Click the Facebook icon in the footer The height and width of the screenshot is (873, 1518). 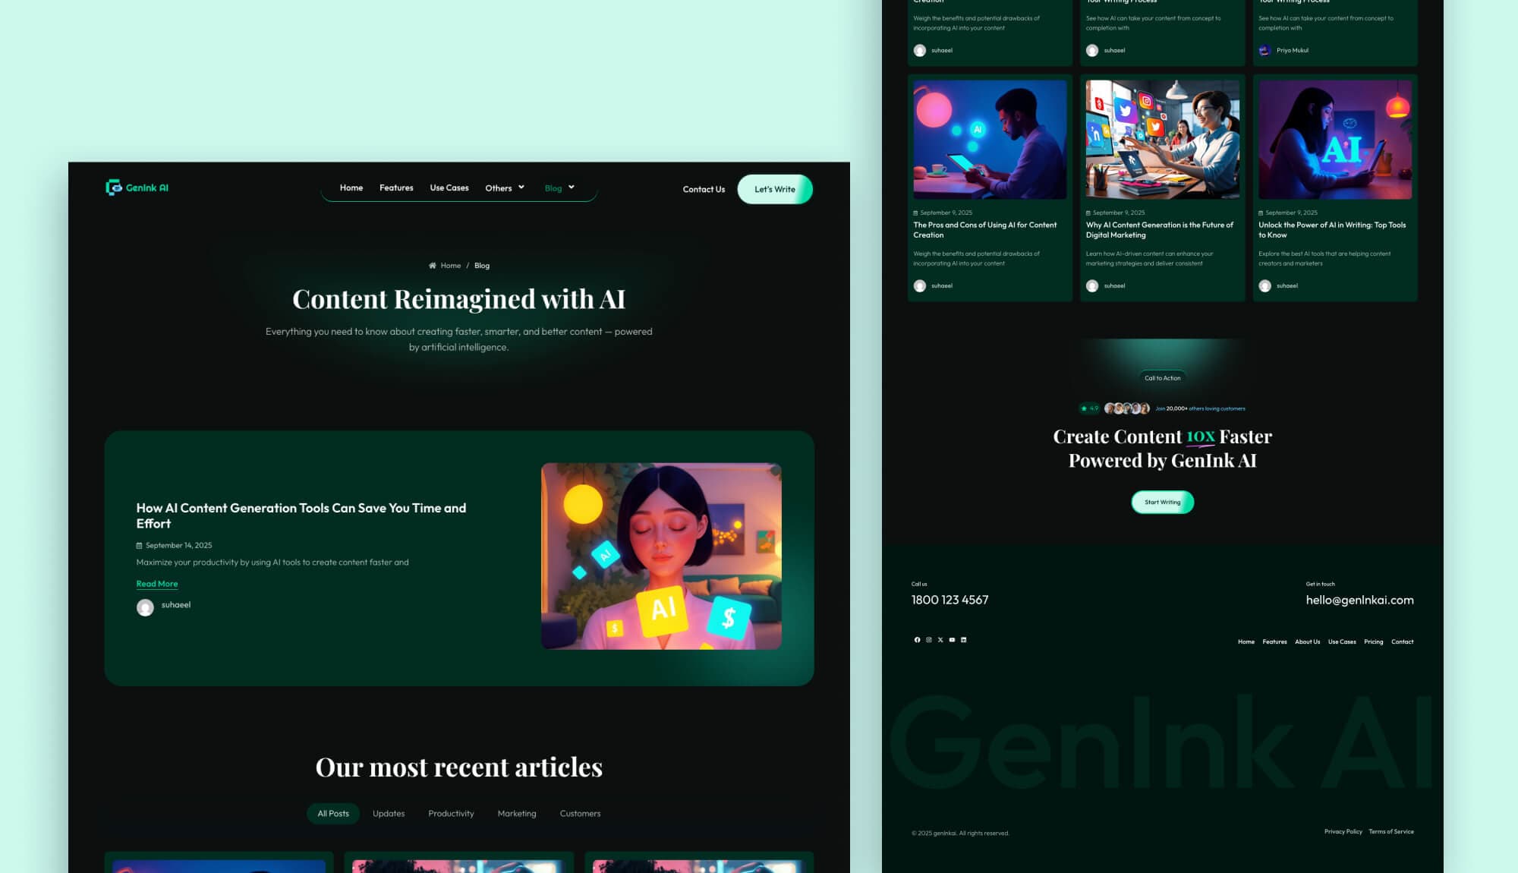click(x=917, y=640)
